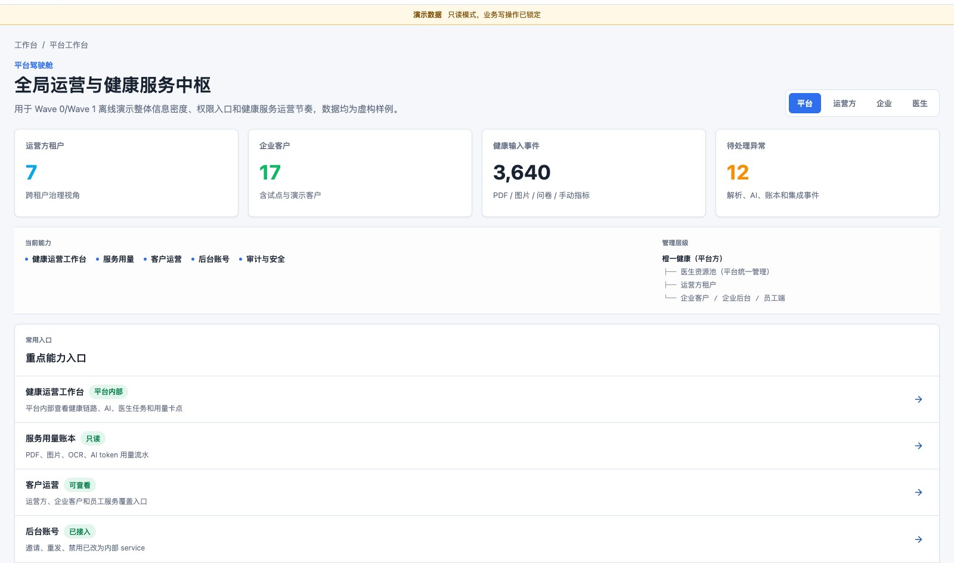Viewport: 954px width, 563px height.
Task: Click the 健康运营工作台 capability bullet
Action: tap(55, 259)
